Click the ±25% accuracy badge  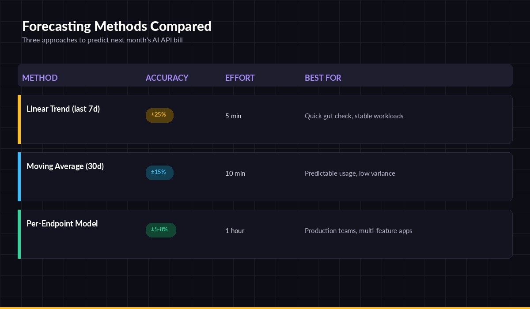(x=159, y=115)
